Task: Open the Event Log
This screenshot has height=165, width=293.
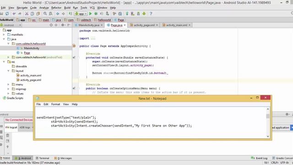Action: click(260, 158)
